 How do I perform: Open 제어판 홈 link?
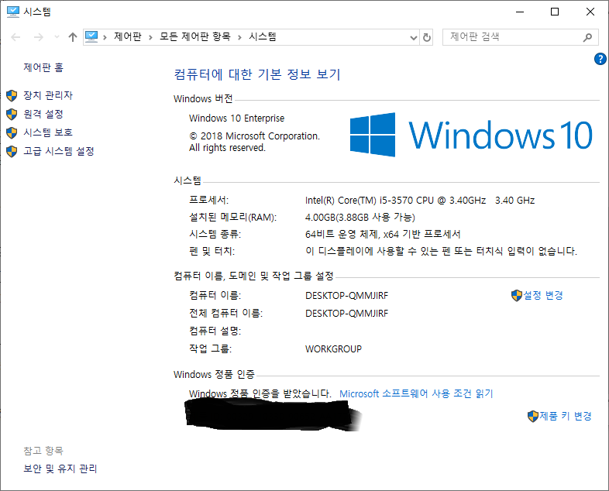(x=43, y=67)
